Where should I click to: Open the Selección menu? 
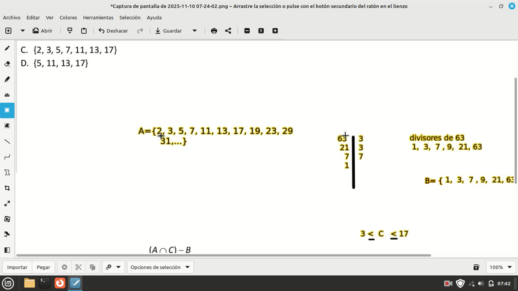[x=130, y=17]
